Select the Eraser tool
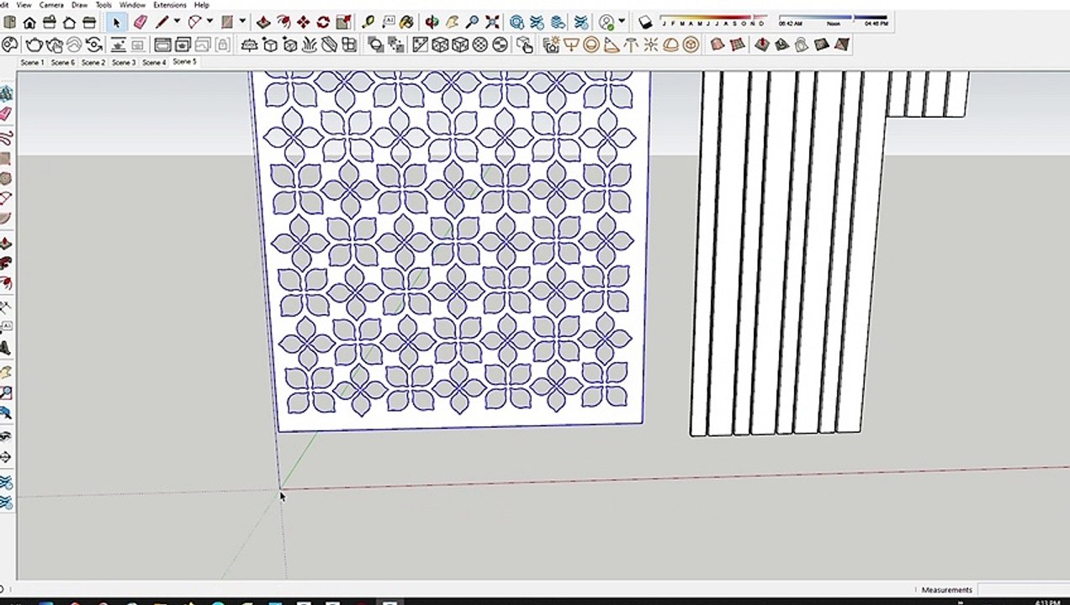The height and width of the screenshot is (605, 1070). click(139, 23)
